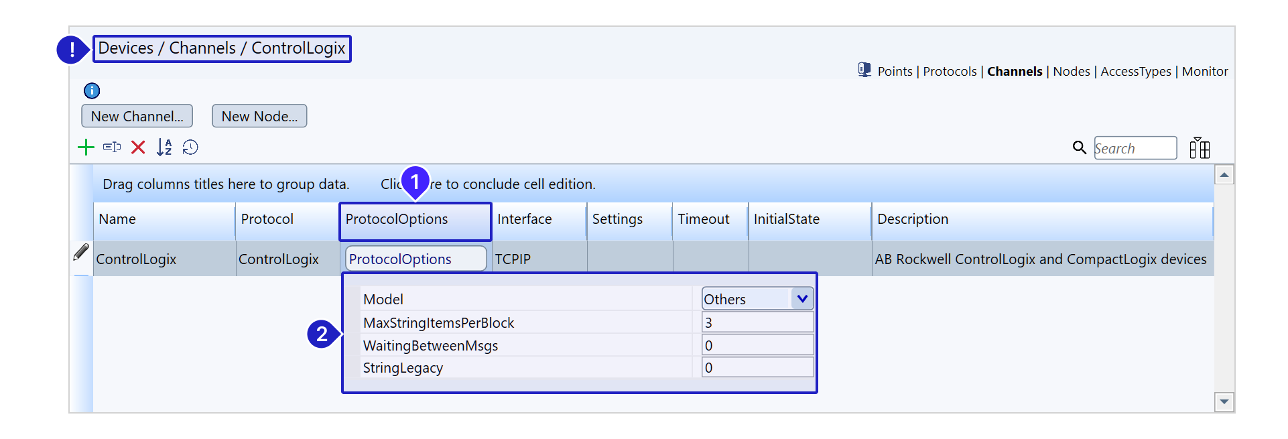Click the rename item icon in toolbar
The image size is (1288, 439).
(112, 147)
